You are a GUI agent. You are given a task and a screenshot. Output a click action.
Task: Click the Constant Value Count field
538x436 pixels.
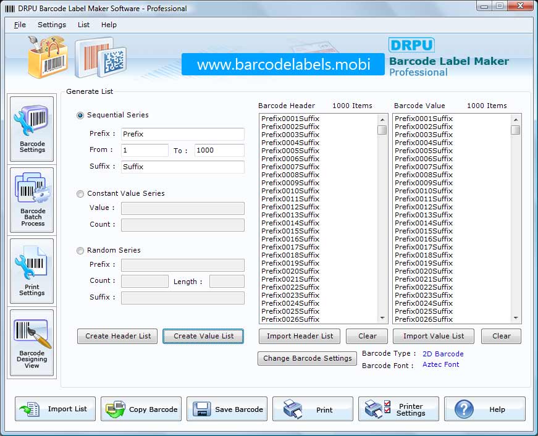pos(183,225)
